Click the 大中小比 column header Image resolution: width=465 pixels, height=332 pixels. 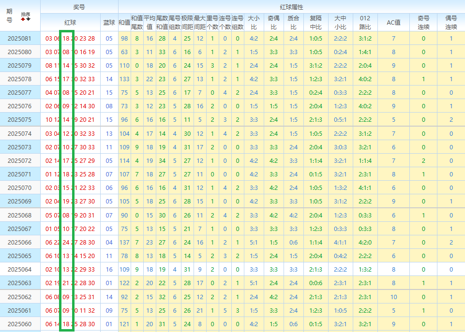coord(341,22)
